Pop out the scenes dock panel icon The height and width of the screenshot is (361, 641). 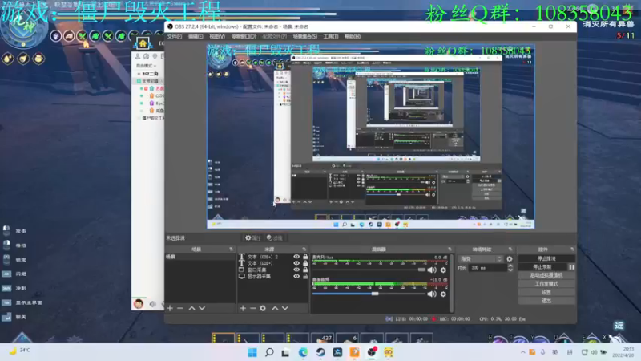(x=231, y=249)
